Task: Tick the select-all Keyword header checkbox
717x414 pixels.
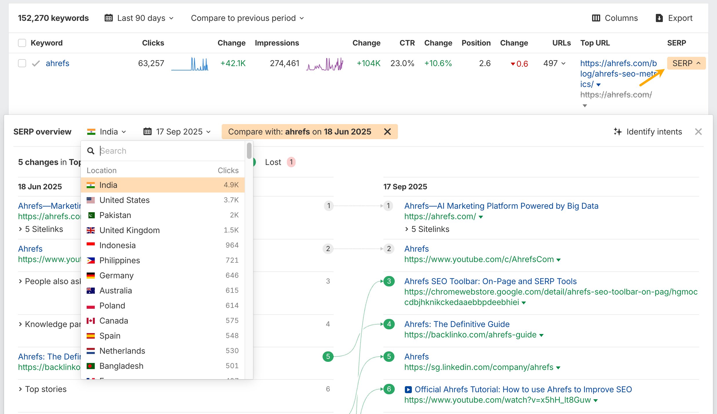Action: (22, 43)
